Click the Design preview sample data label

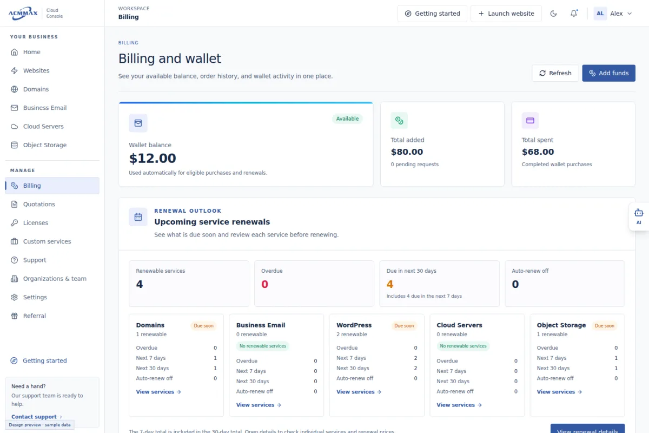pyautogui.click(x=40, y=425)
